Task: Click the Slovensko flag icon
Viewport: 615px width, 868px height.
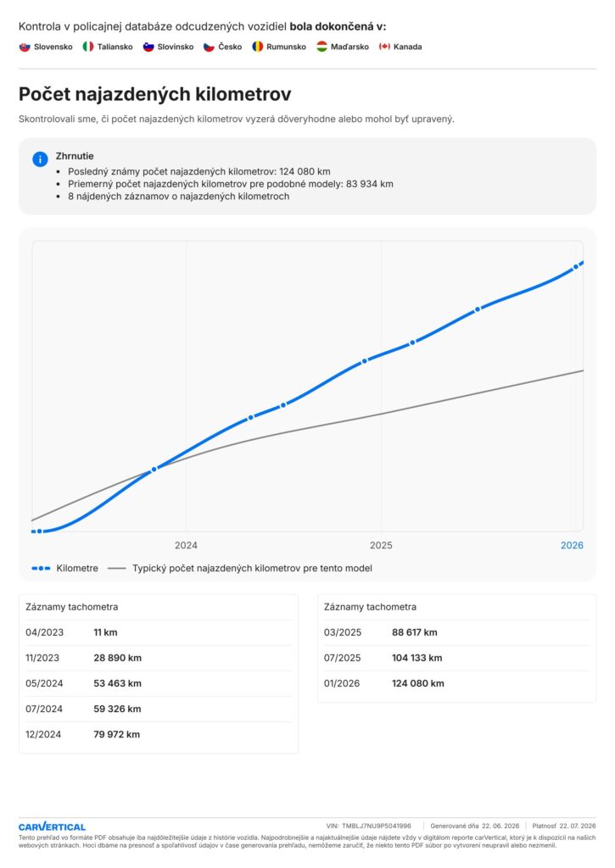Action: 25,47
